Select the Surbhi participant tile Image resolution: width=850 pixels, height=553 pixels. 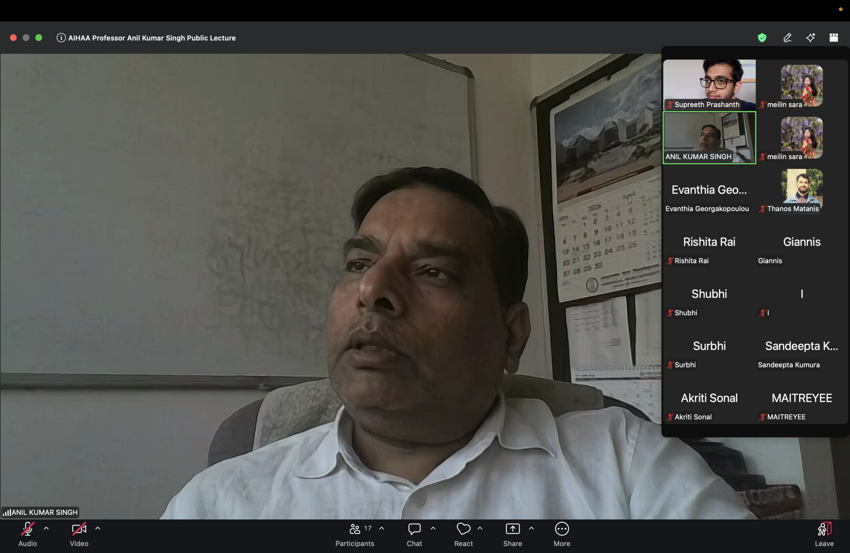tap(709, 346)
